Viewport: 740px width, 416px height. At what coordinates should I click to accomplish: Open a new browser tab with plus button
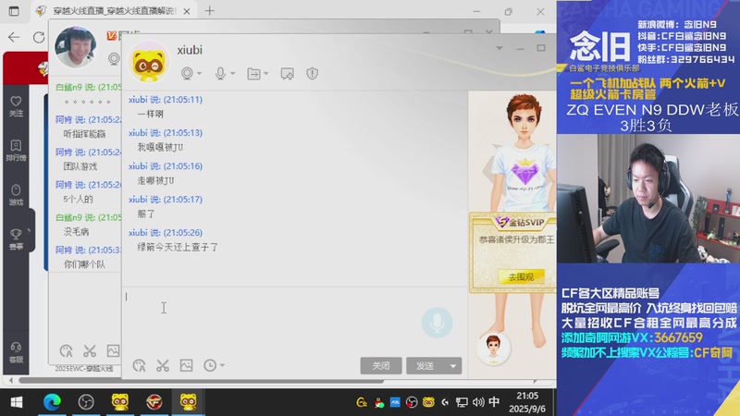[x=210, y=11]
